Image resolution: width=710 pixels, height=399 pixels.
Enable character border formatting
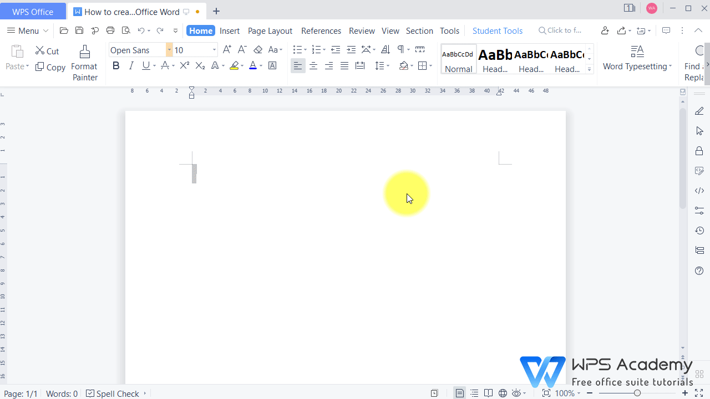[272, 65]
